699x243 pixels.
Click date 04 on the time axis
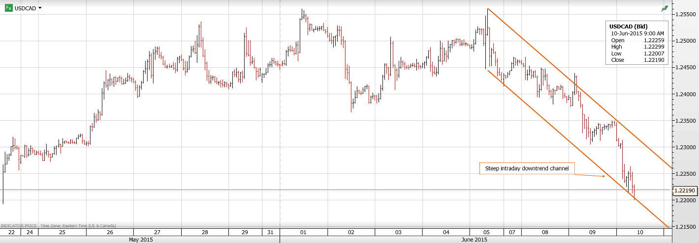(445, 232)
